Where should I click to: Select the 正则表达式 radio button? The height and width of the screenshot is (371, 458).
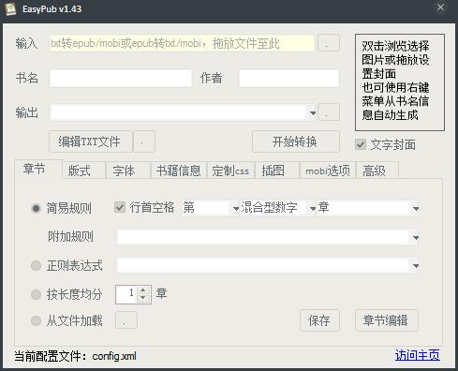[x=36, y=265]
